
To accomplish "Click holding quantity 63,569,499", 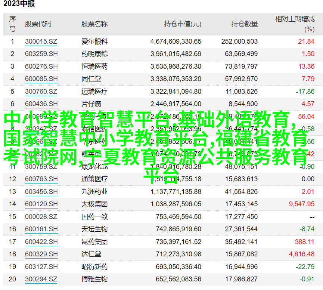I will (241, 54).
